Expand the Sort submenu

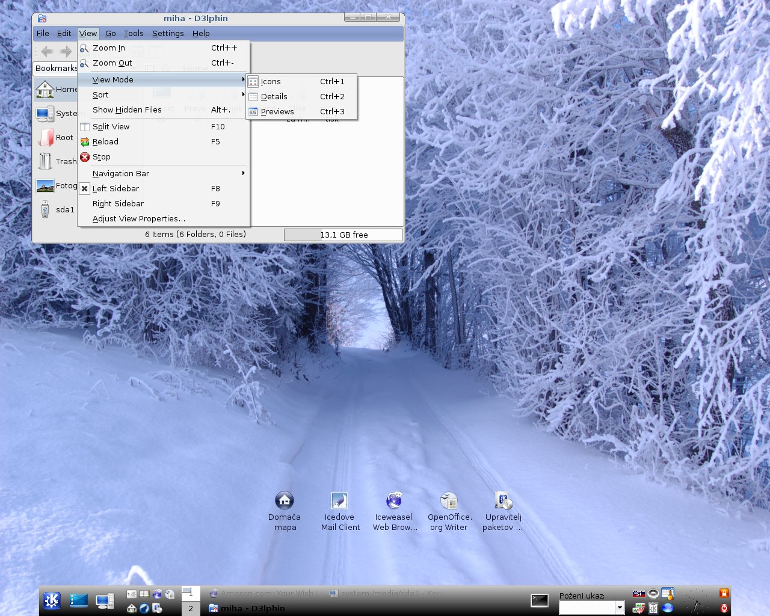[163, 95]
